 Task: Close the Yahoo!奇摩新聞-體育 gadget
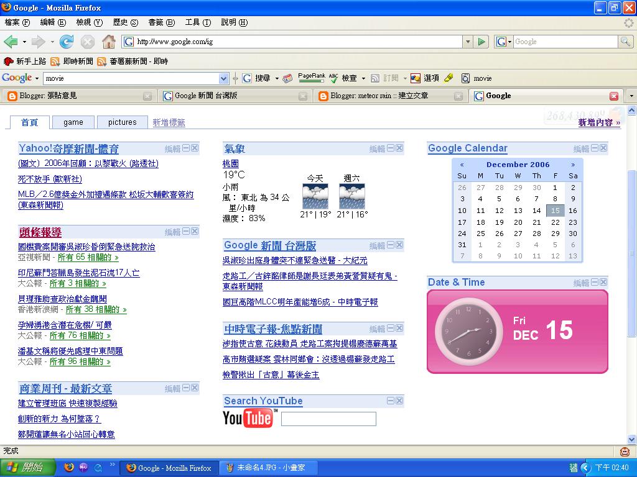[195, 148]
